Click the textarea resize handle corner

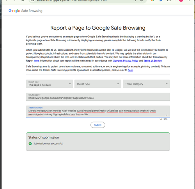[x=166, y=115]
